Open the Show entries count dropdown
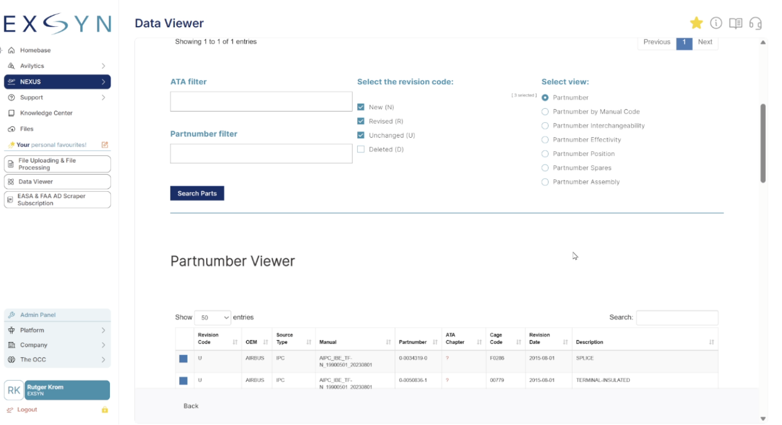This screenshot has height=425, width=782. [x=213, y=317]
